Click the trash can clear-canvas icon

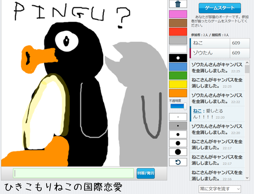178,4
